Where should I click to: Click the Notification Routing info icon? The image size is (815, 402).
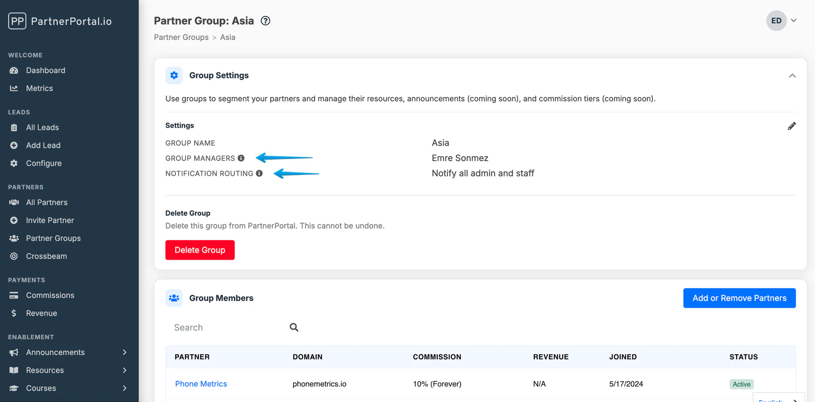pos(259,173)
